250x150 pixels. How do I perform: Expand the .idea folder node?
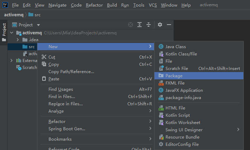coord(18,39)
